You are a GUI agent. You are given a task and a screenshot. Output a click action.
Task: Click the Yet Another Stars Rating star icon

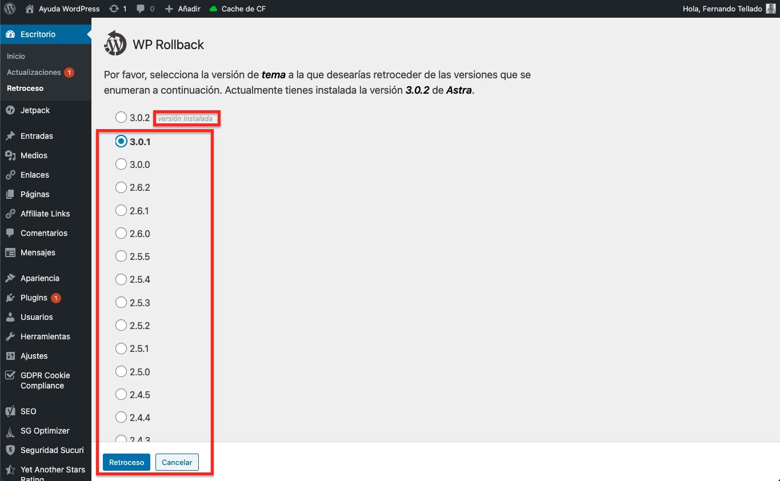point(10,470)
